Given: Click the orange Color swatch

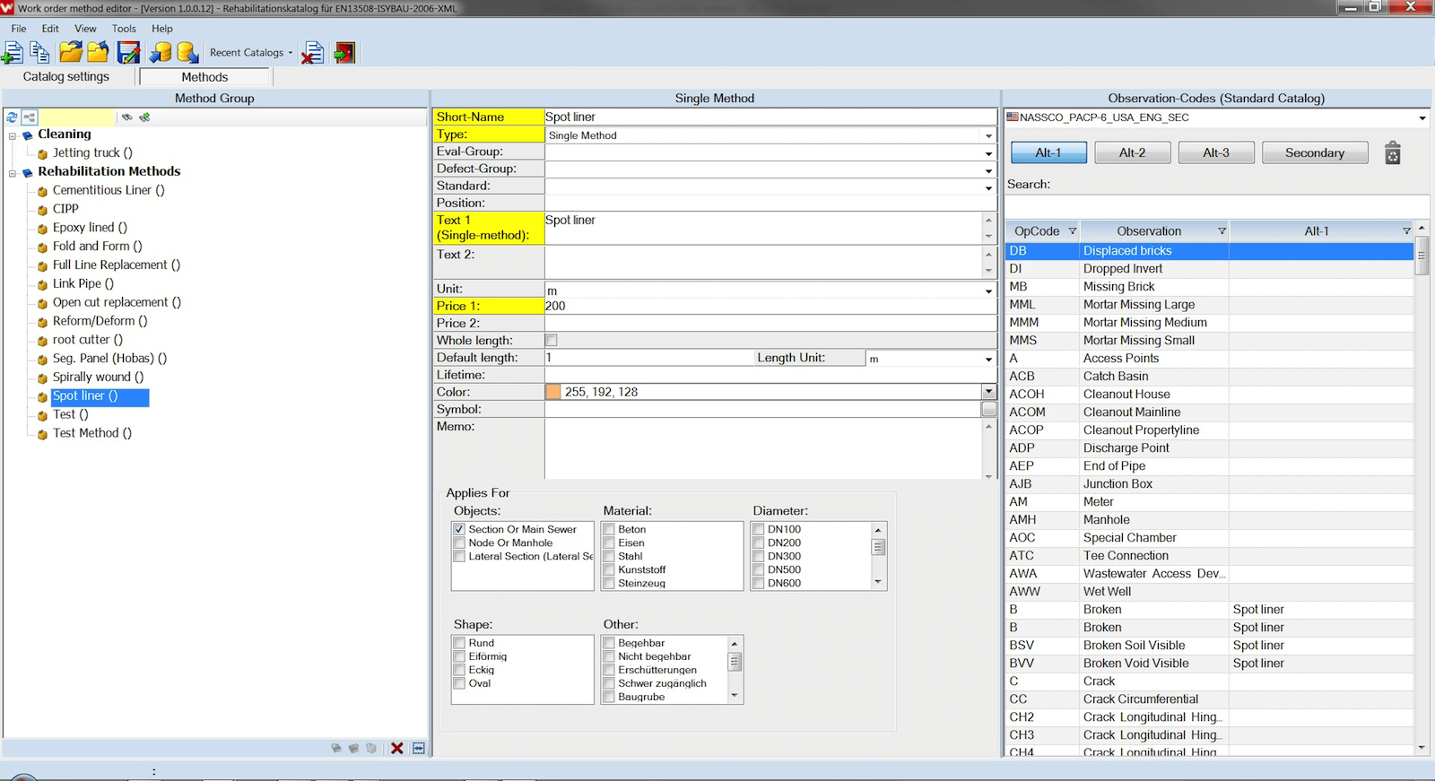Looking at the screenshot, I should [552, 393].
